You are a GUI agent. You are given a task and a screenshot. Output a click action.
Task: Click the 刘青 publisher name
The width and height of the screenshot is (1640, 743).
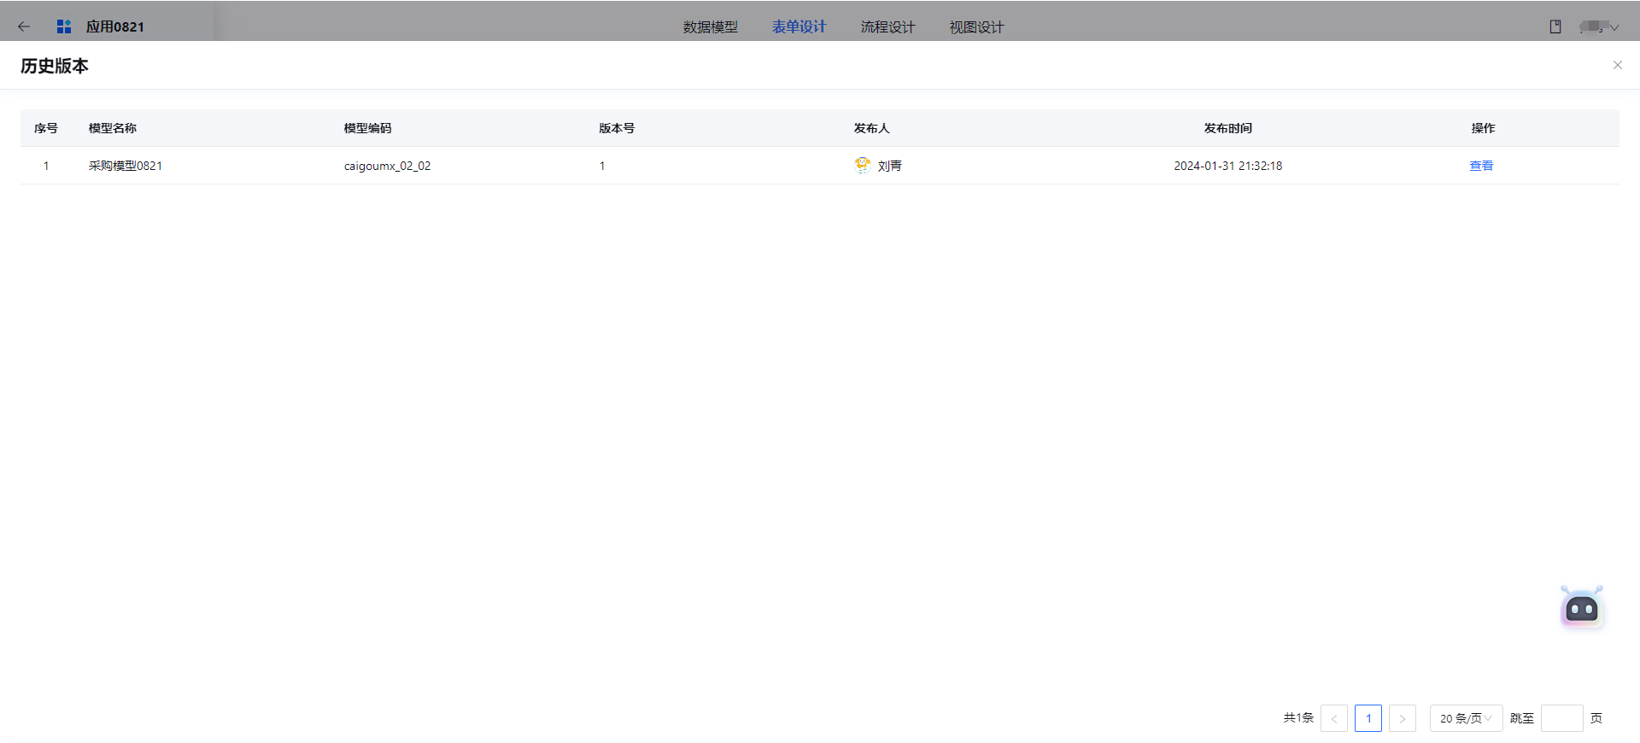tap(889, 166)
